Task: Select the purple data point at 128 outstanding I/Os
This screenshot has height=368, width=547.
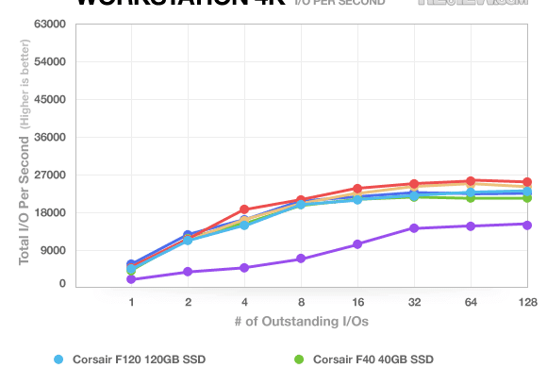Action: pyautogui.click(x=527, y=226)
